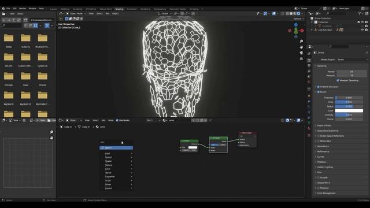The height and width of the screenshot is (208, 370).
Task: Switch to the Shading workspace tab
Action: (x=119, y=9)
